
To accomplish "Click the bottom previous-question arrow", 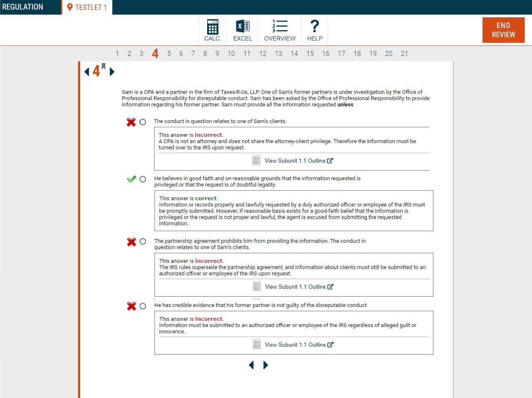I will pos(251,365).
